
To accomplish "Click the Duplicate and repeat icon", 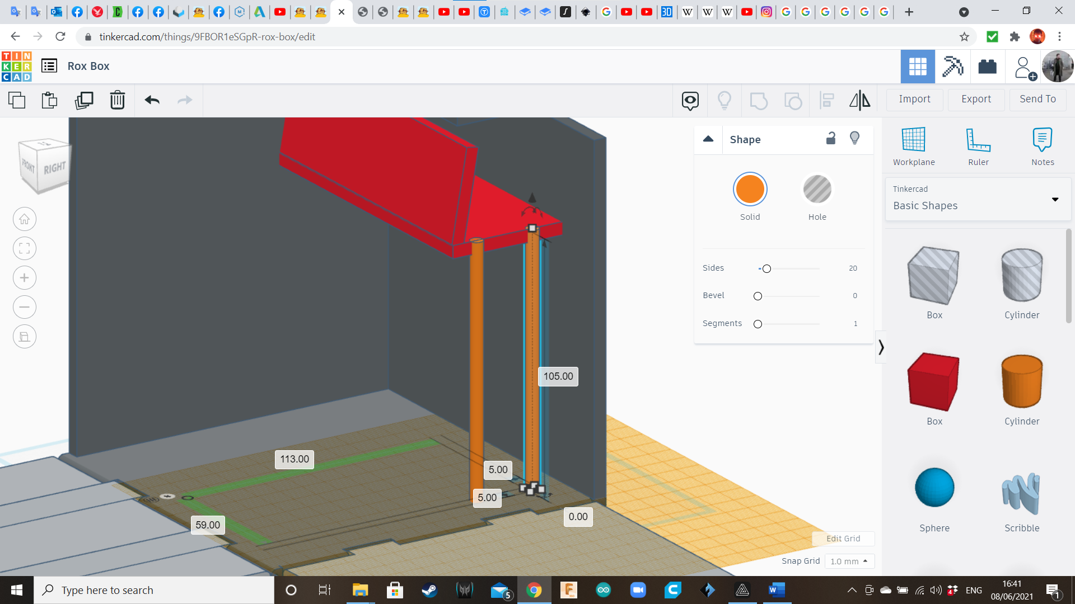I will click(x=84, y=100).
